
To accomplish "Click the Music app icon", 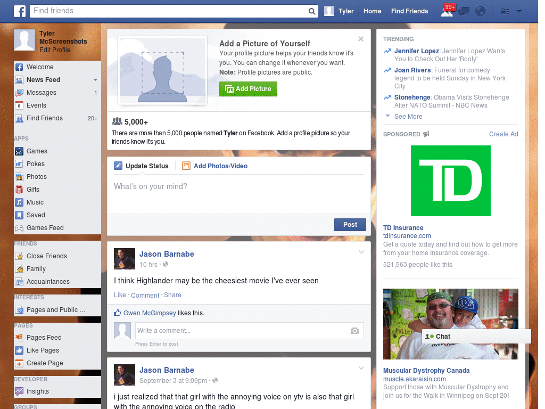I will coord(19,202).
